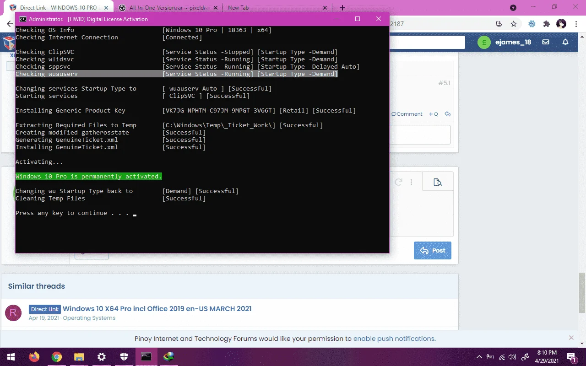Open Windows Security shield in taskbar

point(124,357)
